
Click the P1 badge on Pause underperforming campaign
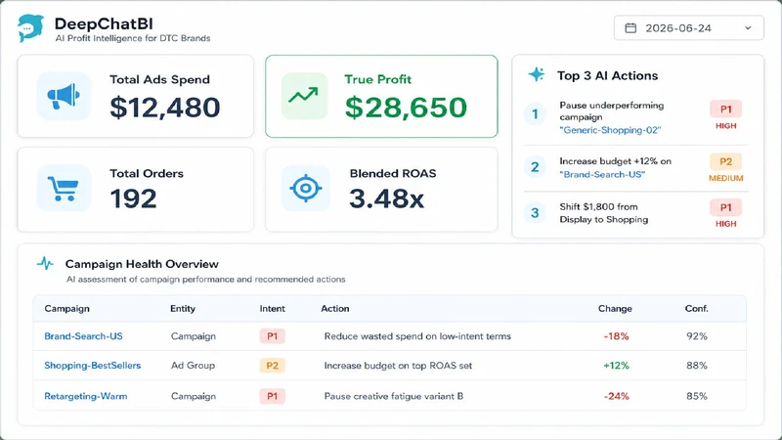(x=725, y=109)
